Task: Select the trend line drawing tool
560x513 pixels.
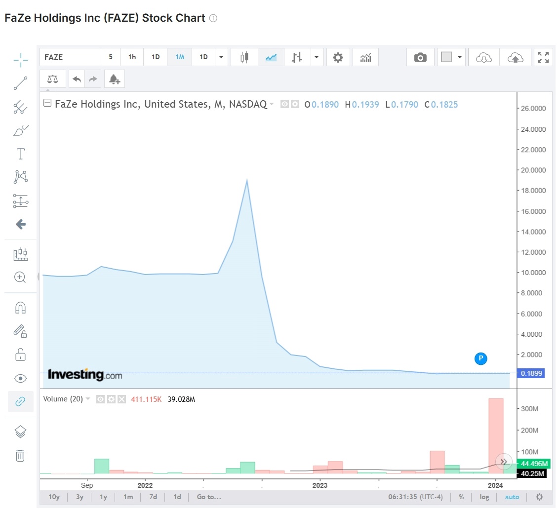Action: 20,83
